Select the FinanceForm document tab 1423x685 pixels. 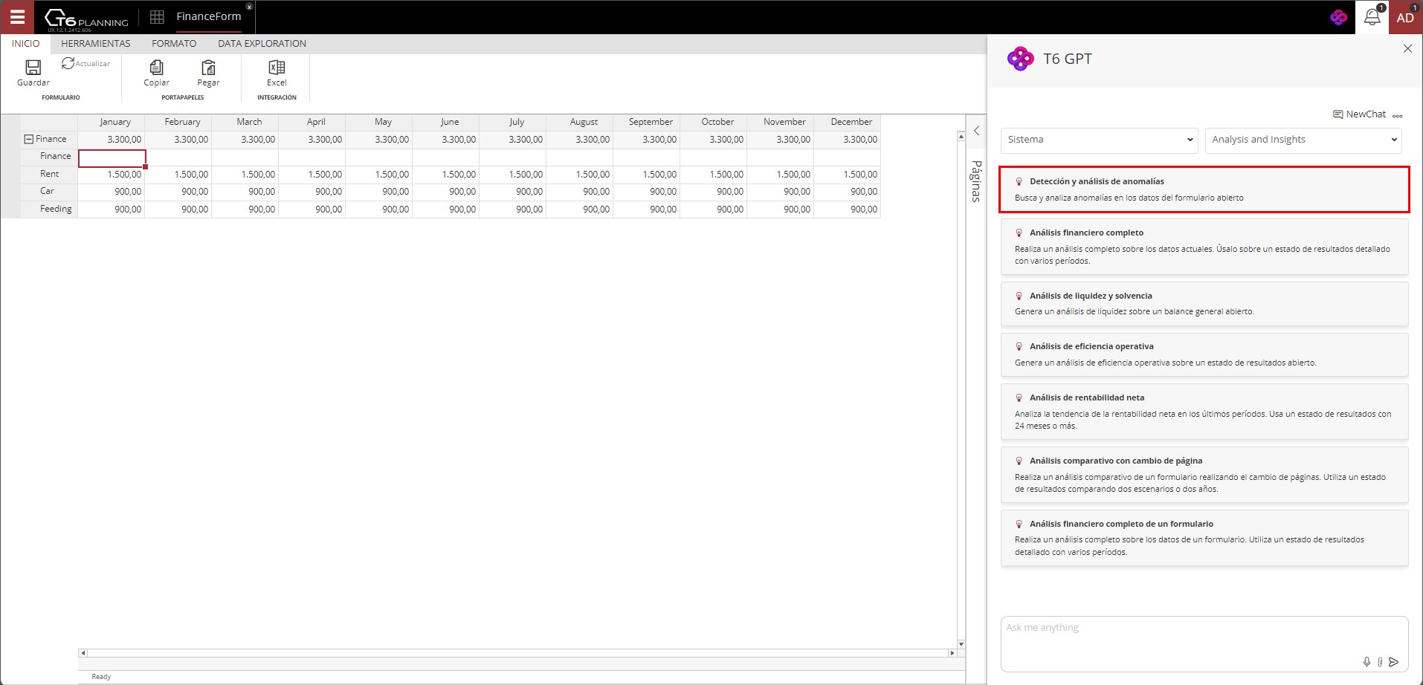click(208, 16)
